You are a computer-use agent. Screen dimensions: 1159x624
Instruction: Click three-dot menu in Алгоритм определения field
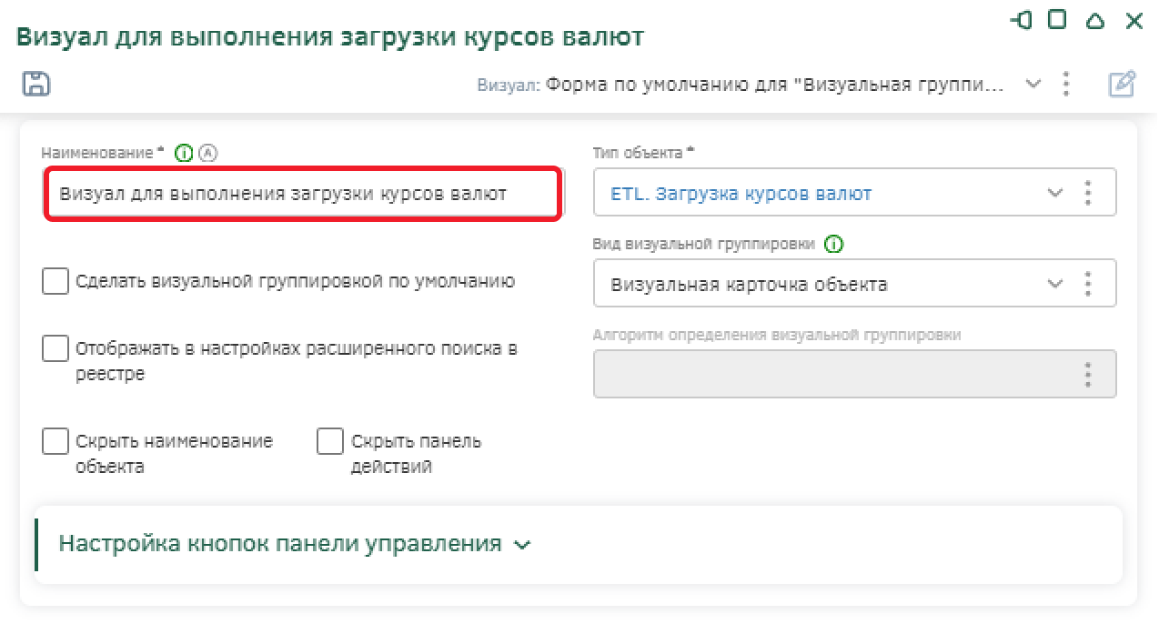[x=1087, y=374]
